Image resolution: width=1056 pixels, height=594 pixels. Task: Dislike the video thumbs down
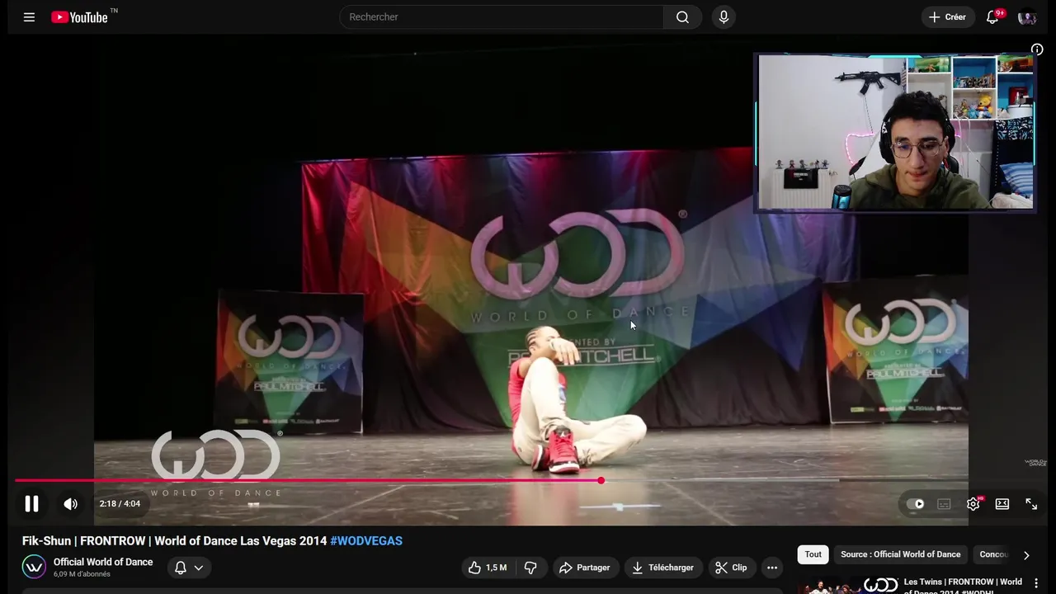click(x=530, y=568)
